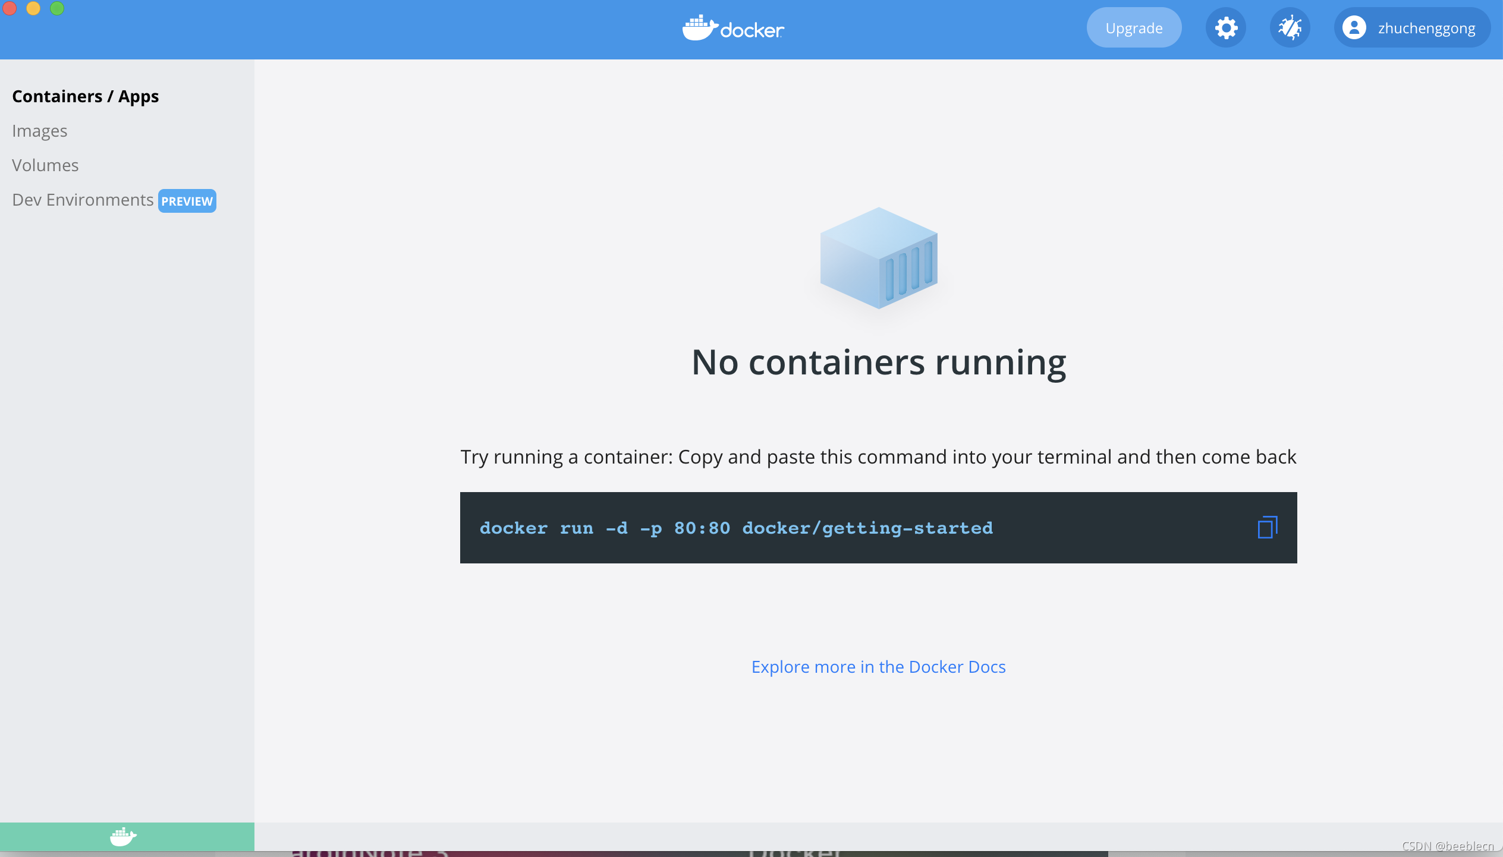The width and height of the screenshot is (1503, 857).
Task: Copy the docker run command icon
Action: coord(1267,527)
